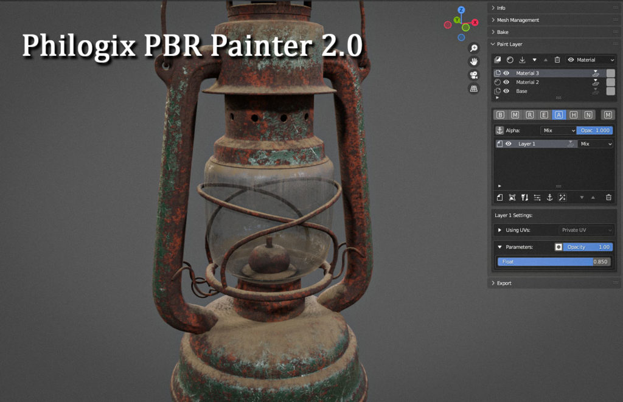Image resolution: width=623 pixels, height=402 pixels.
Task: Activate the pan view hand icon
Action: [x=474, y=61]
